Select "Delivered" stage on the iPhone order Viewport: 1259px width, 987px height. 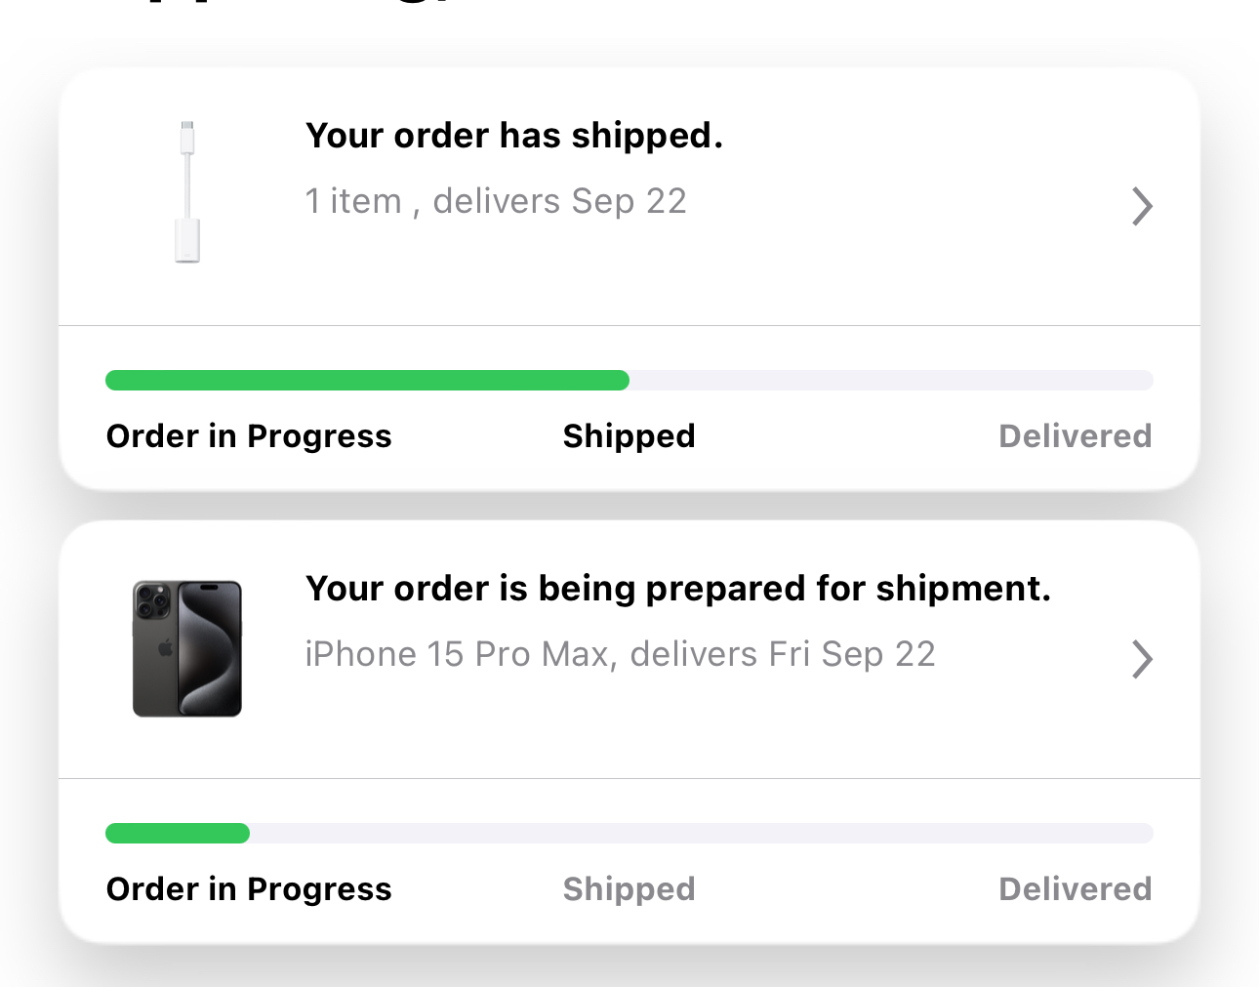(1075, 889)
